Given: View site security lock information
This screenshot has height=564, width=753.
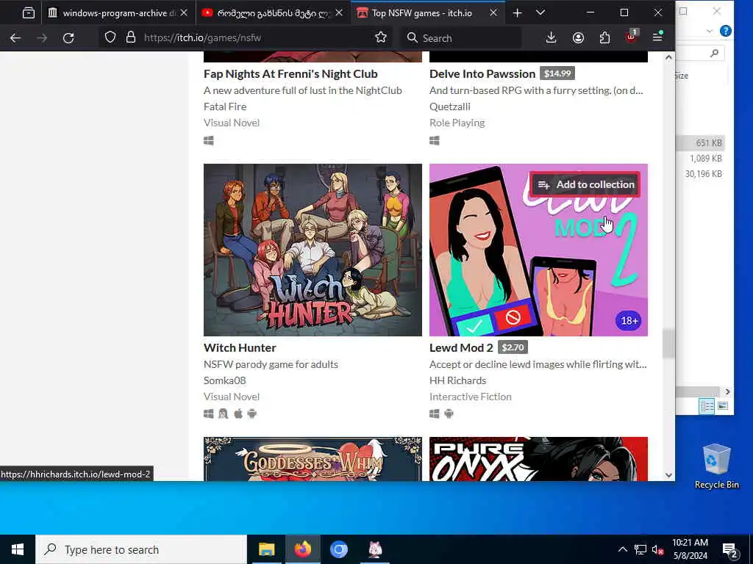Looking at the screenshot, I should coord(131,37).
